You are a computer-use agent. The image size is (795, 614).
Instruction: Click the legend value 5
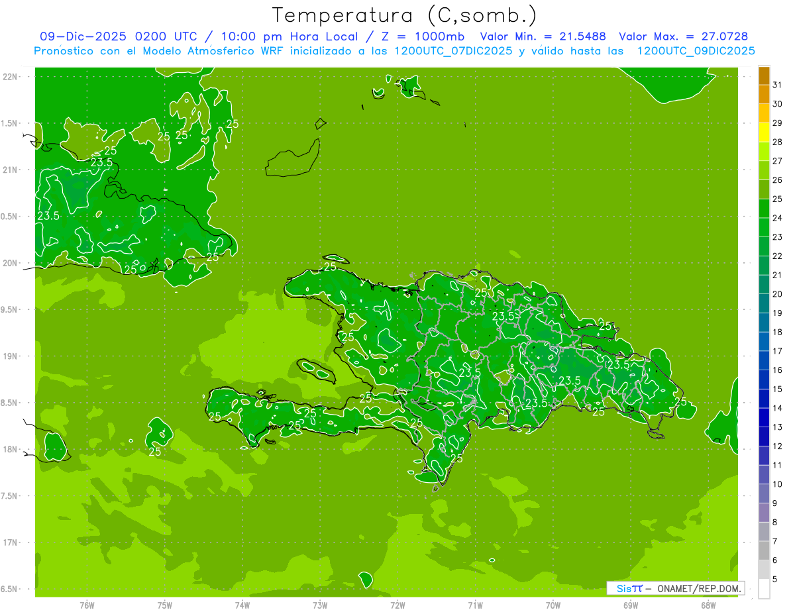click(775, 580)
